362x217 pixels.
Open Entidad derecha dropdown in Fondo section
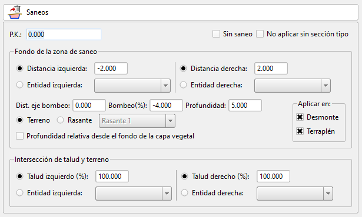(x=293, y=86)
